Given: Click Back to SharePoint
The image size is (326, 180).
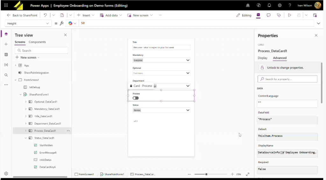Looking at the screenshot, I should click(x=22, y=15).
